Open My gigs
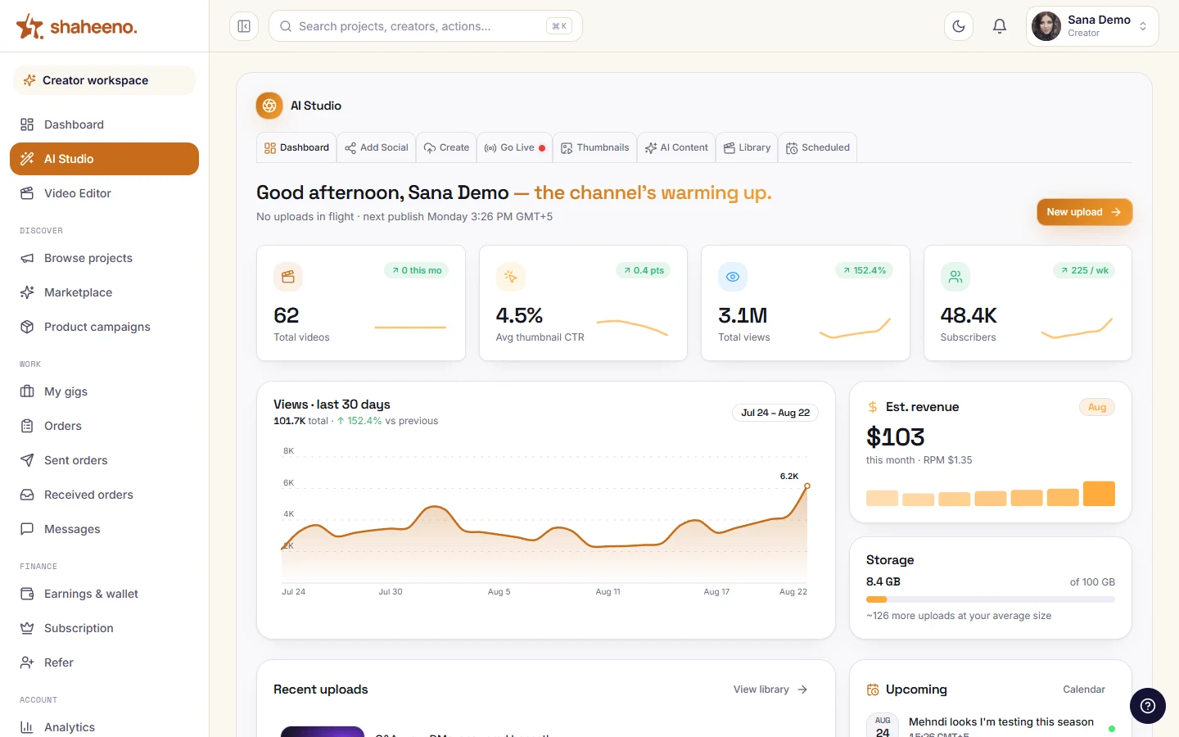 (104, 391)
